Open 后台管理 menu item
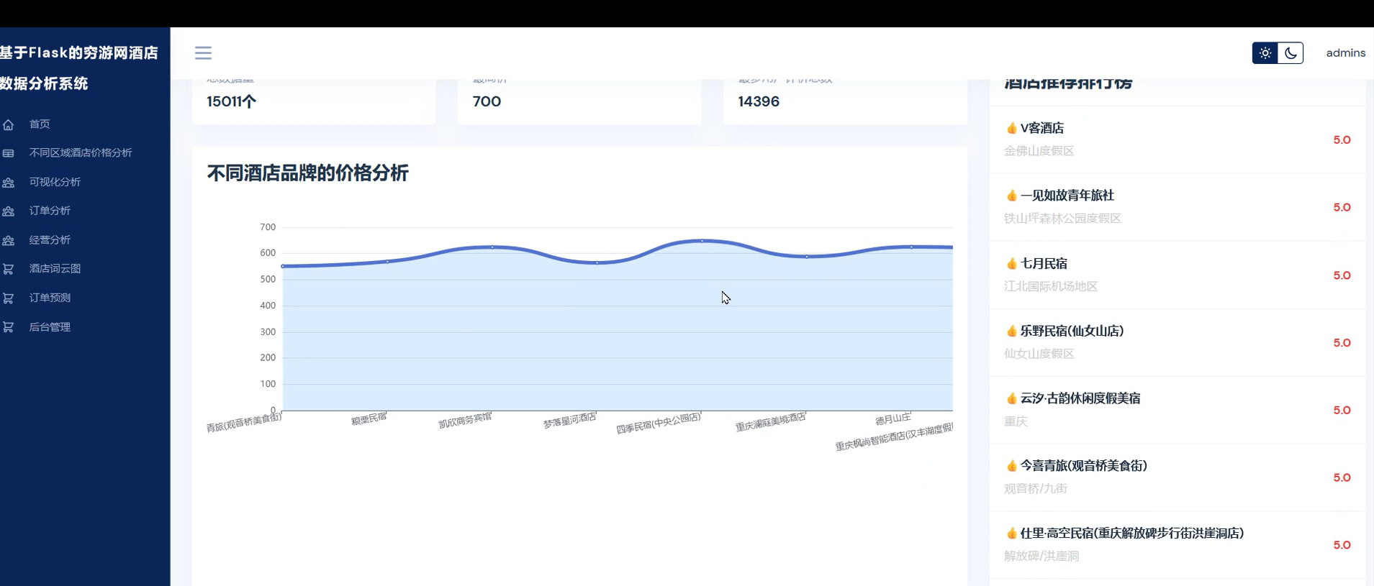Screen dimensions: 1374x586 [x=50, y=326]
